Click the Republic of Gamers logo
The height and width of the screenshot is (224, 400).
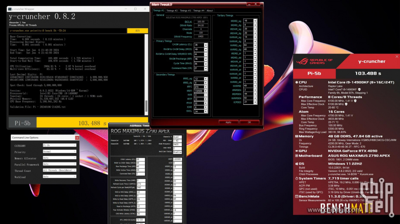point(314,62)
